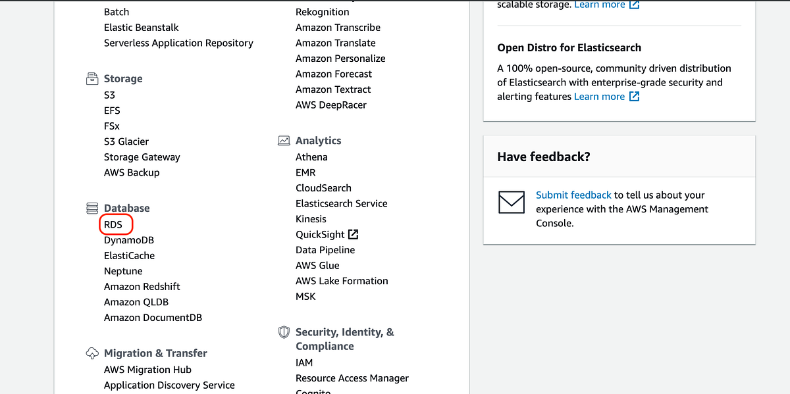Click the Analytics category icon
The width and height of the screenshot is (790, 394).
[x=284, y=140]
